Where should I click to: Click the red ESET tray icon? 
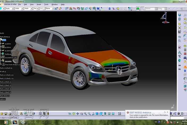[x=168, y=122]
